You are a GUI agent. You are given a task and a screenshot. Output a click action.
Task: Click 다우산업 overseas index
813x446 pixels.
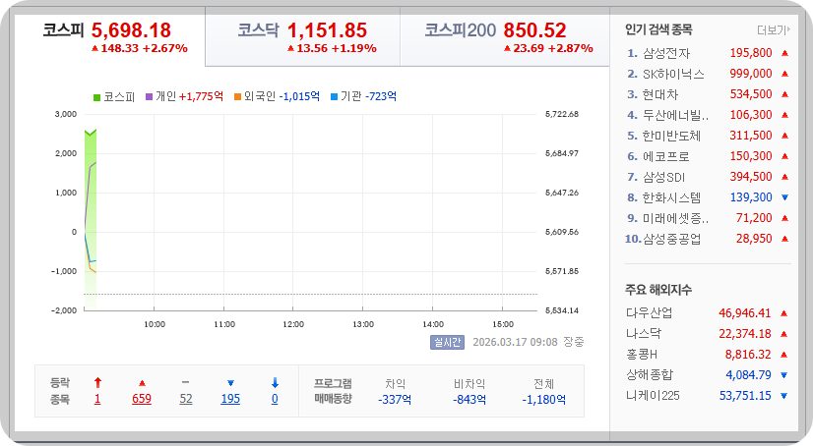tap(650, 313)
